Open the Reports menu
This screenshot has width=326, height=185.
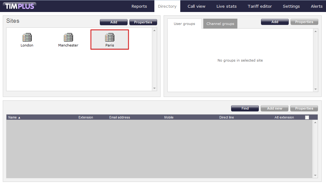[139, 6]
